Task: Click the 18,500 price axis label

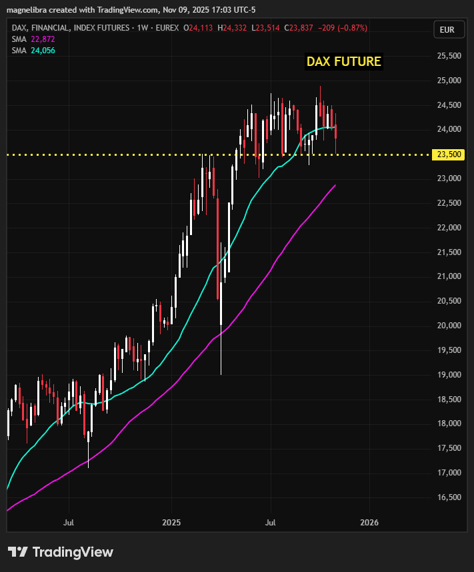Action: pos(449,400)
